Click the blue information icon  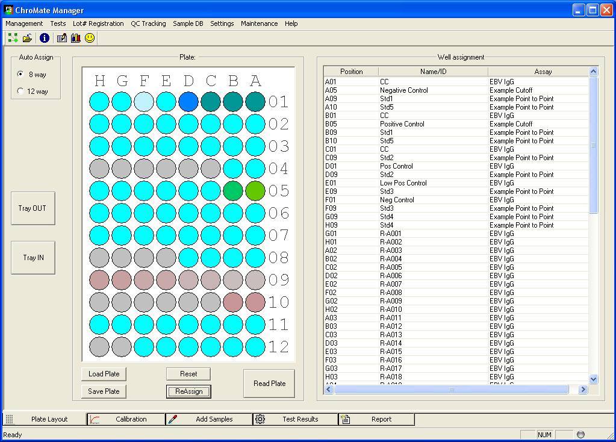pyautogui.click(x=45, y=38)
